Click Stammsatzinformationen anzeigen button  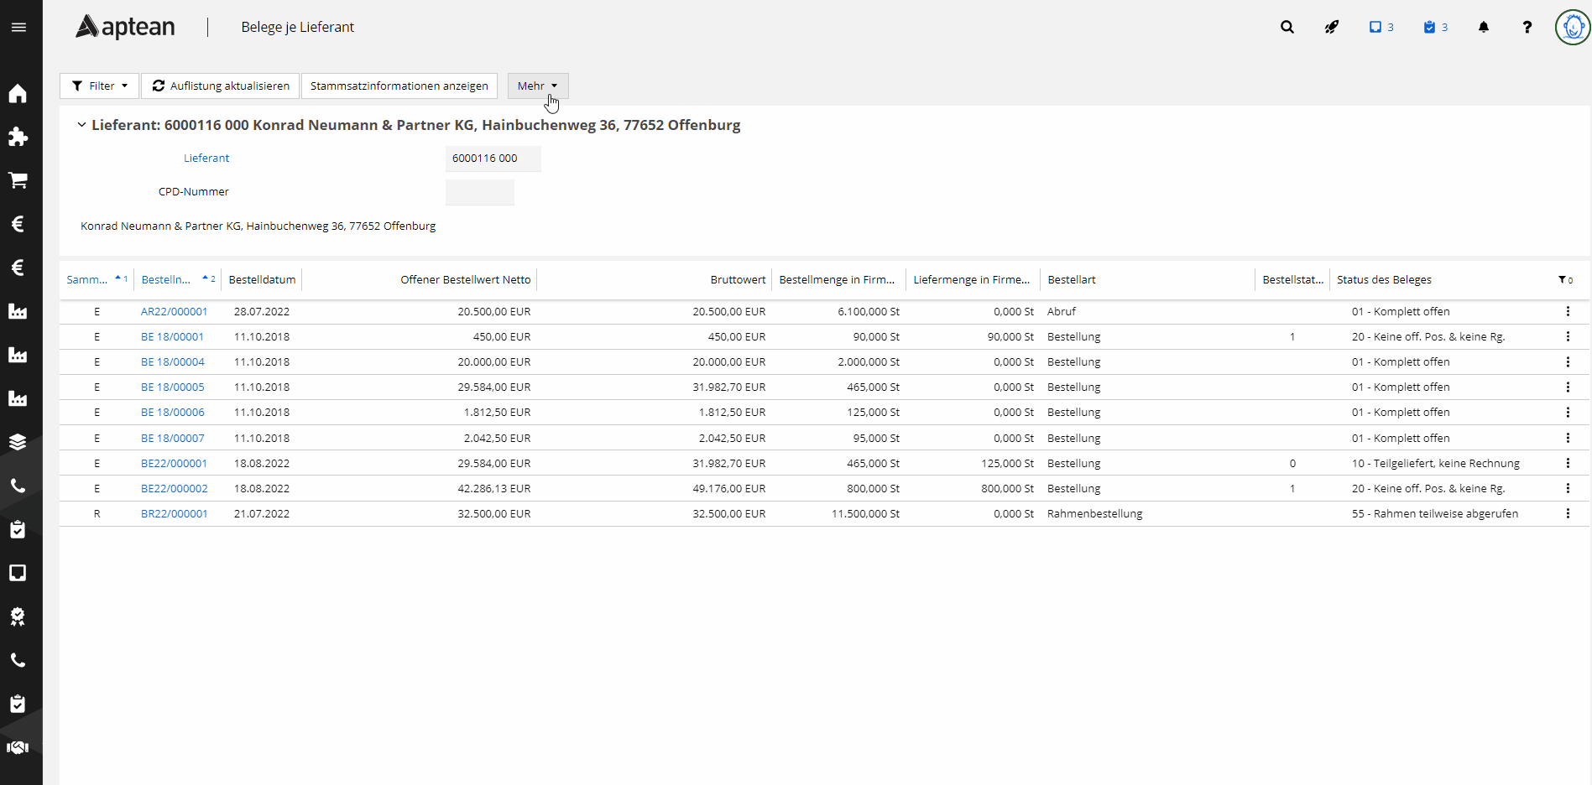click(399, 86)
